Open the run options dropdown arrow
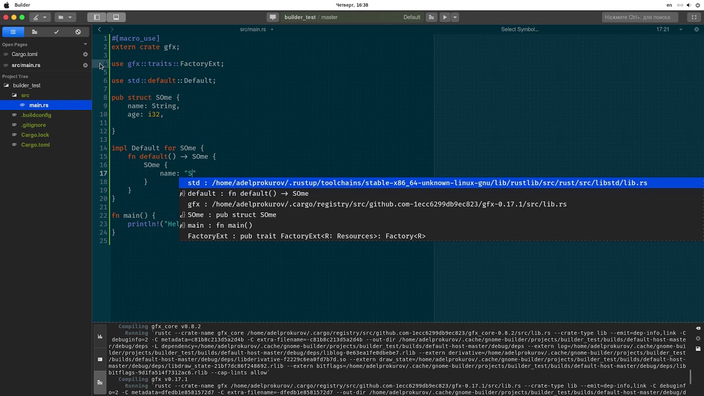 click(x=455, y=17)
